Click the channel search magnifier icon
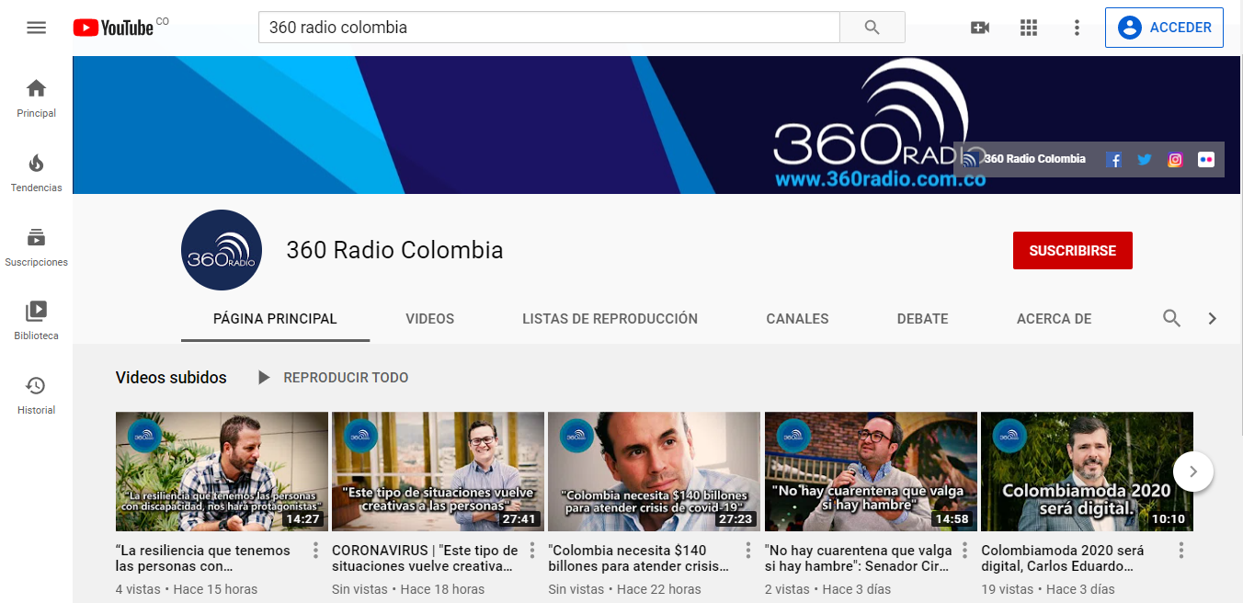This screenshot has height=603, width=1243. click(x=1171, y=319)
